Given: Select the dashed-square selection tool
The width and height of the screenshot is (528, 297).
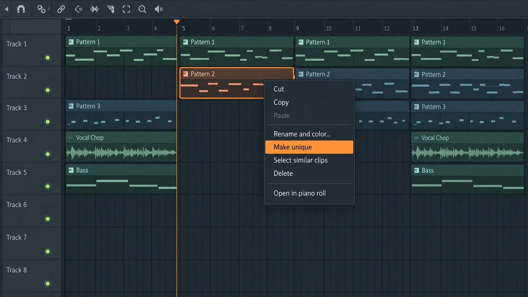Looking at the screenshot, I should coord(126,9).
